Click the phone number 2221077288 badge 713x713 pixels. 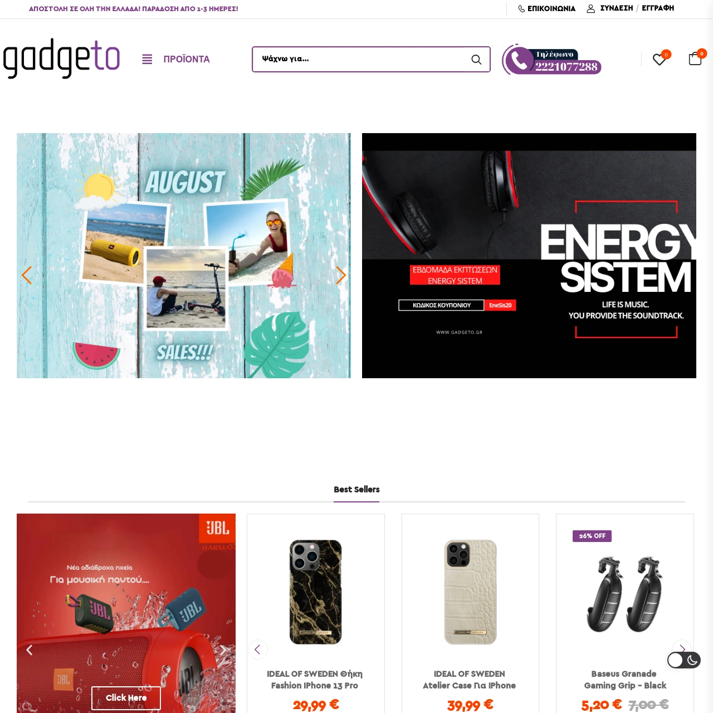point(551,60)
